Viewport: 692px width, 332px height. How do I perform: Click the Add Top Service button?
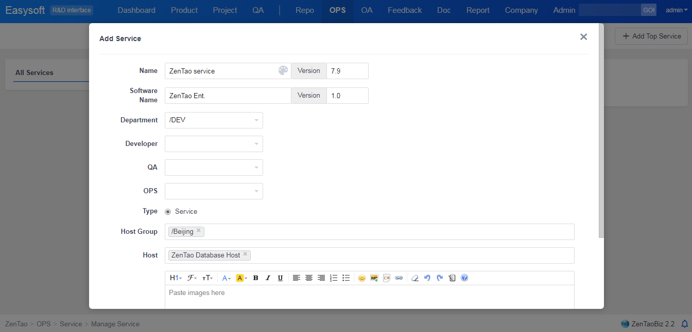pyautogui.click(x=651, y=36)
